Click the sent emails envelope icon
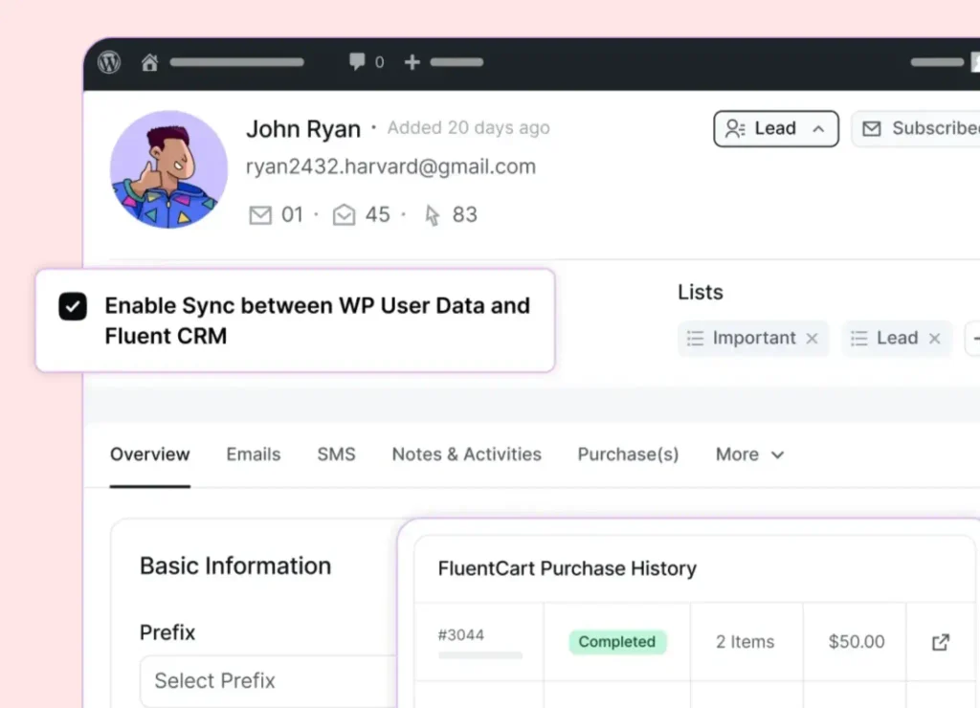980x708 pixels. 260,215
